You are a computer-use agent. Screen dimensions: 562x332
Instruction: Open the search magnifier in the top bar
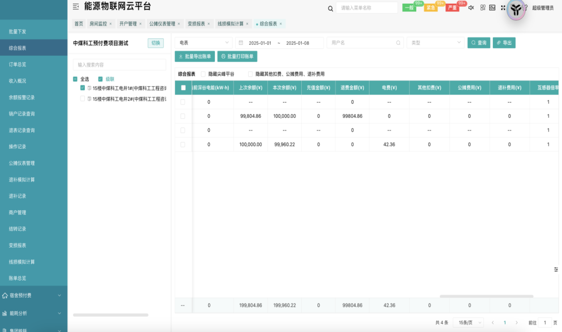point(330,8)
